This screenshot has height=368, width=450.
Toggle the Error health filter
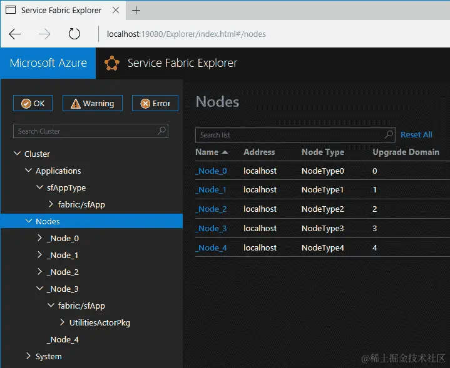tap(155, 103)
